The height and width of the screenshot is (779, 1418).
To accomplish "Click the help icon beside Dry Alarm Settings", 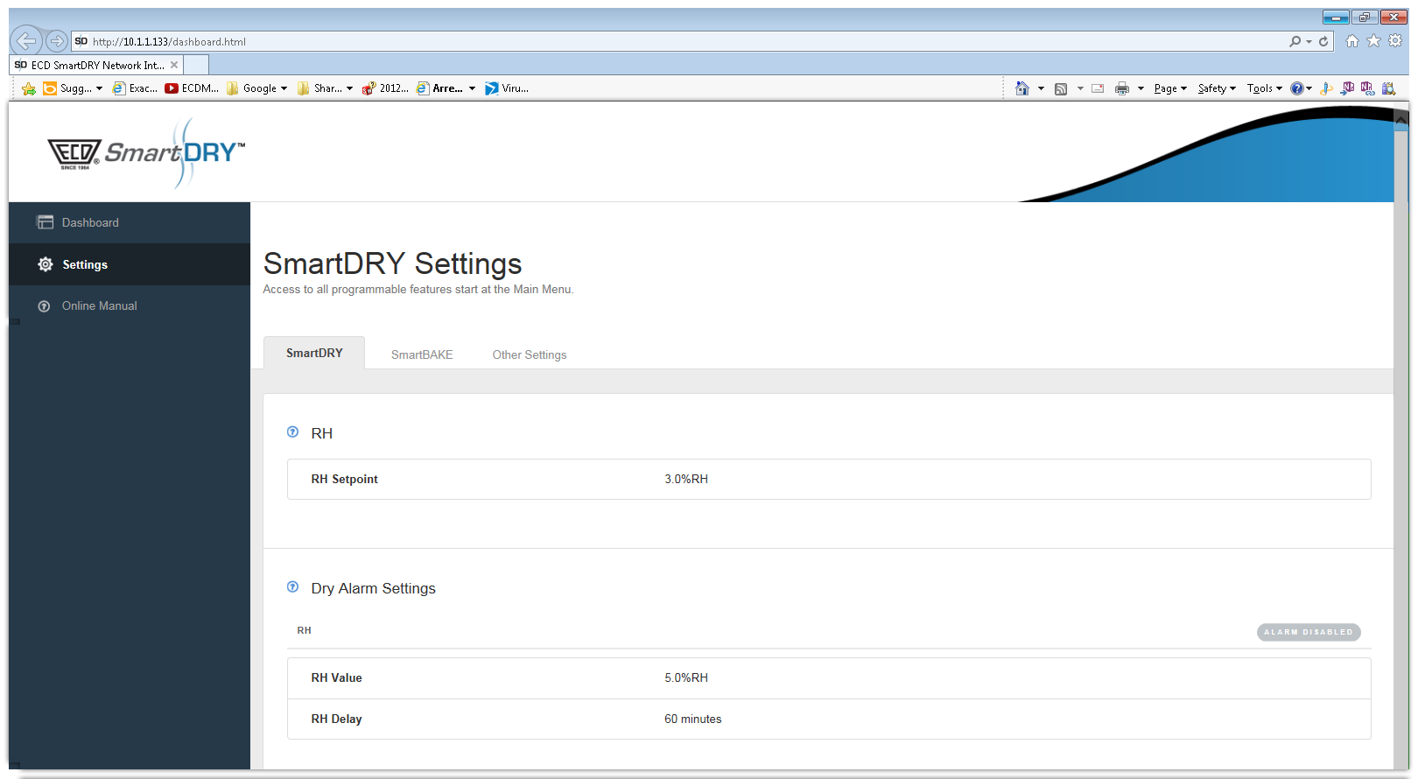I will coord(293,587).
